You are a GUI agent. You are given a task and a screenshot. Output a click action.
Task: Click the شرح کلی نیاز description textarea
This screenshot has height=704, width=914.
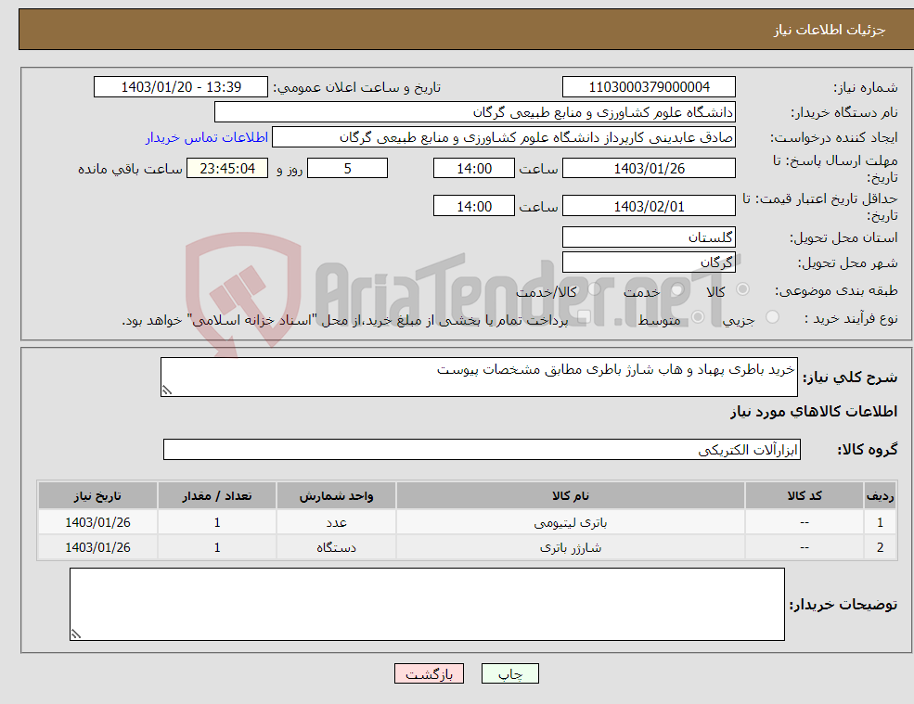tap(479, 378)
